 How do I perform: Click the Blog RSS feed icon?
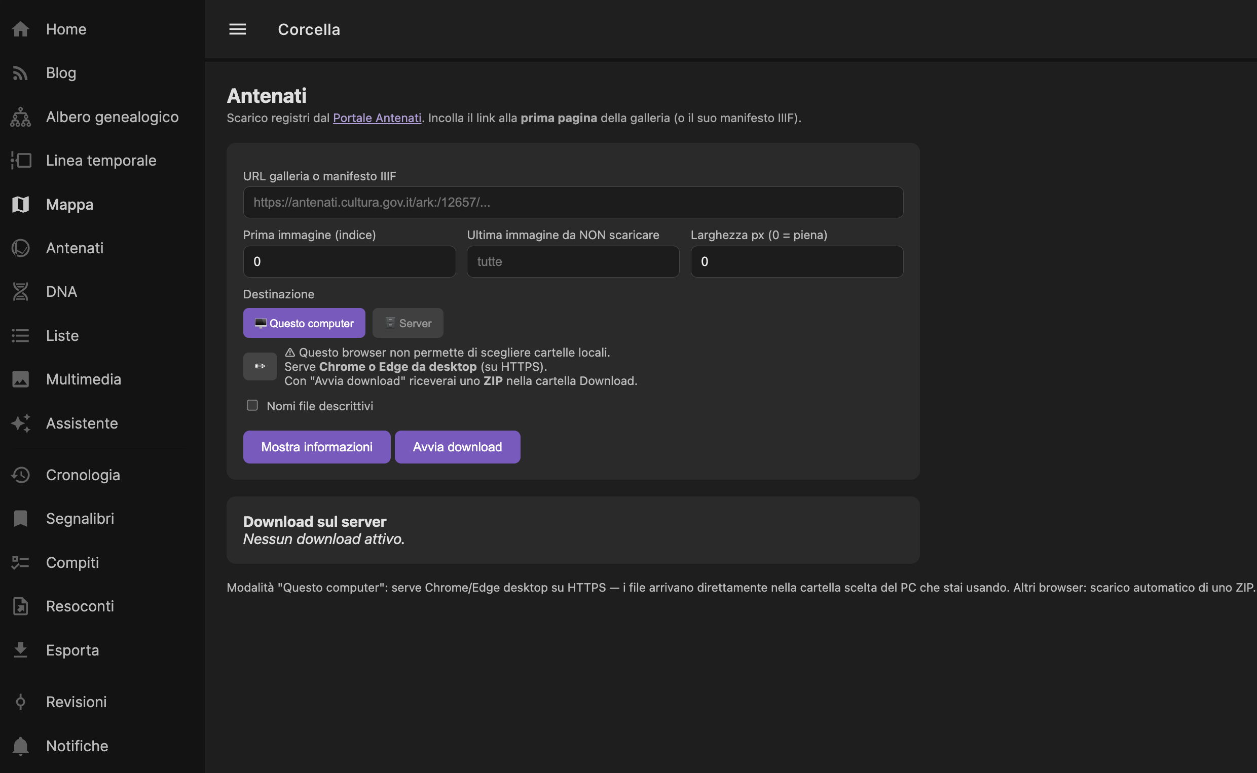click(x=20, y=73)
